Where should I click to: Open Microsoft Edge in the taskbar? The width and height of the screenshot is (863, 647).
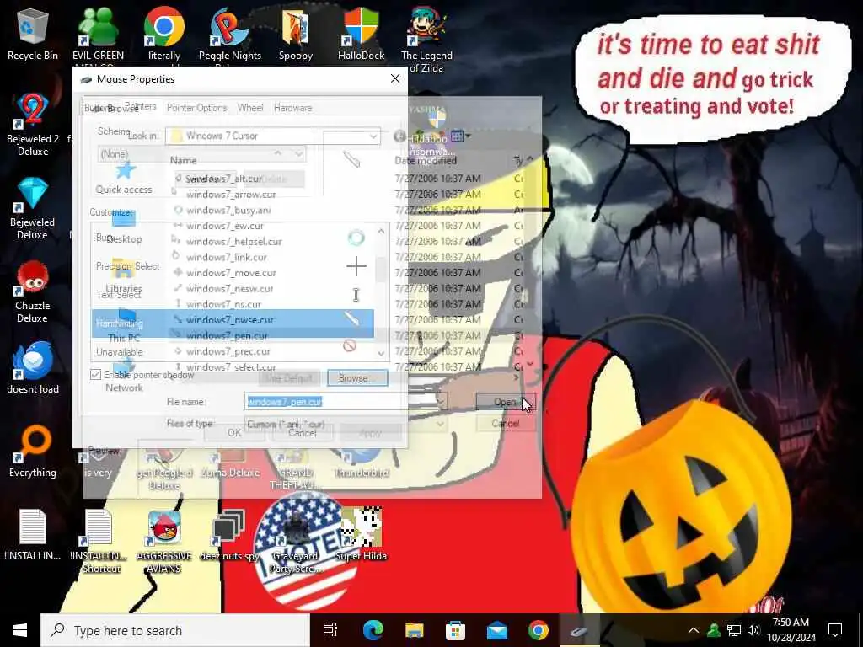(x=373, y=630)
